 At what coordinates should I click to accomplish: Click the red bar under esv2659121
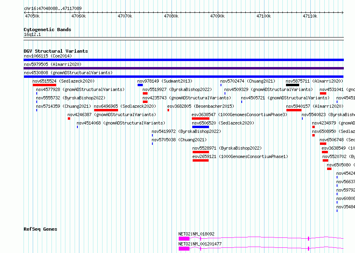pyautogui.click(x=201, y=160)
